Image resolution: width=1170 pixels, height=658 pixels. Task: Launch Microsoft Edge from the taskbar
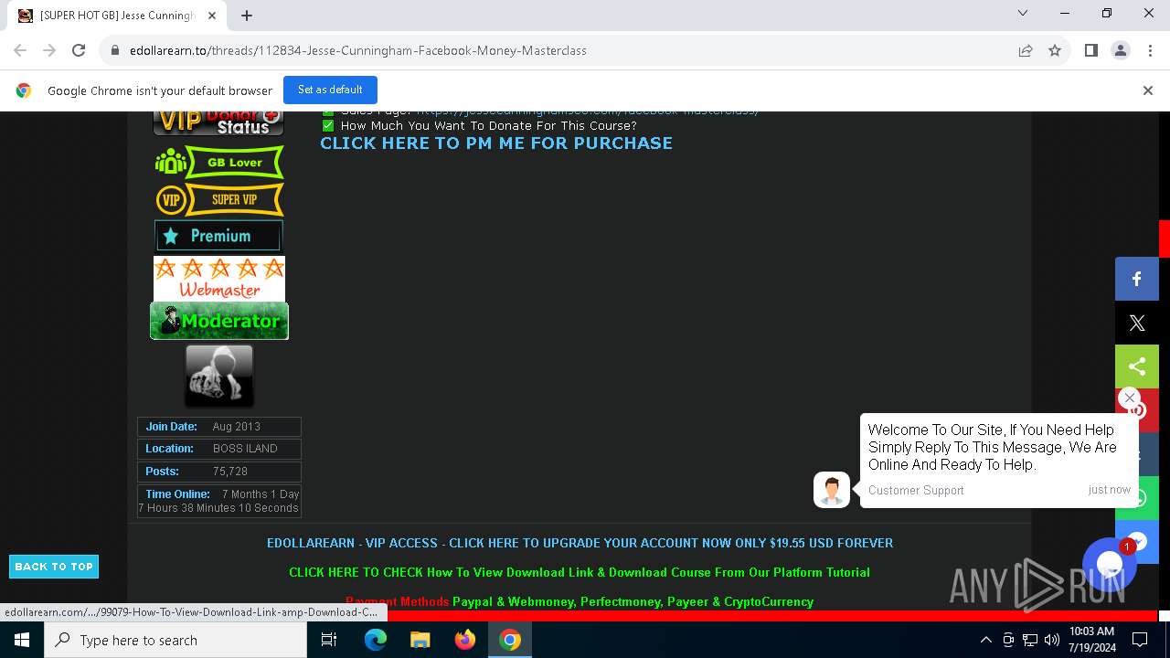pyautogui.click(x=376, y=640)
